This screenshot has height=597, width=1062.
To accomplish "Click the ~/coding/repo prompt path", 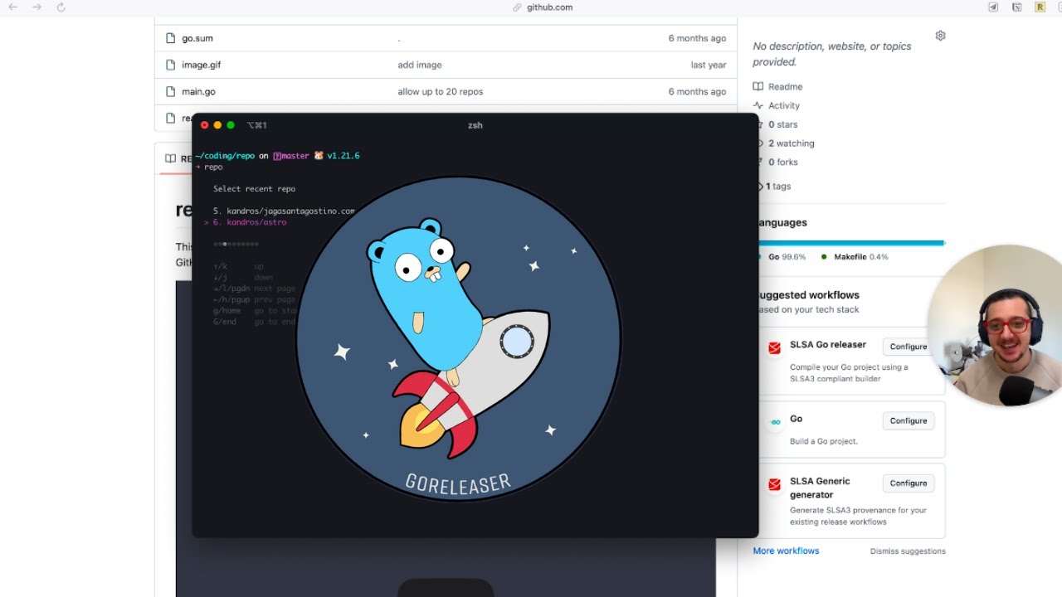I will [x=225, y=156].
